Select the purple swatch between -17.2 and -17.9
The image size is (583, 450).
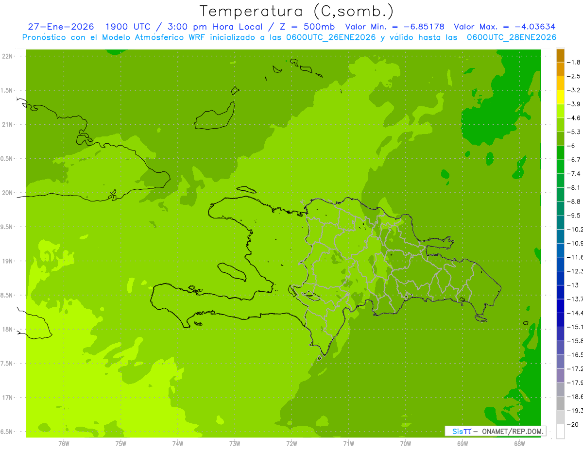coord(560,376)
